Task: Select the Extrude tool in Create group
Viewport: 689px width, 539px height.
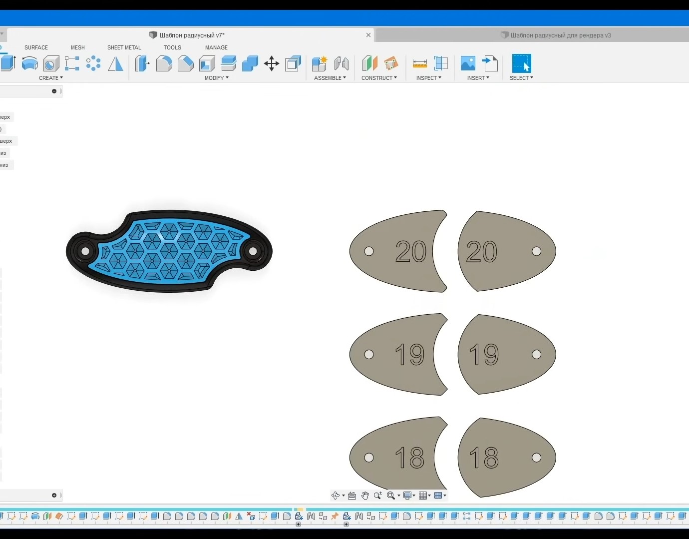Action: (x=8, y=63)
